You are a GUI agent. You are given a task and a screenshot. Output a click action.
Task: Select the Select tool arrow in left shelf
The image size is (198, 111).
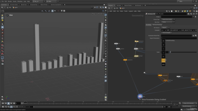(x=2, y=24)
